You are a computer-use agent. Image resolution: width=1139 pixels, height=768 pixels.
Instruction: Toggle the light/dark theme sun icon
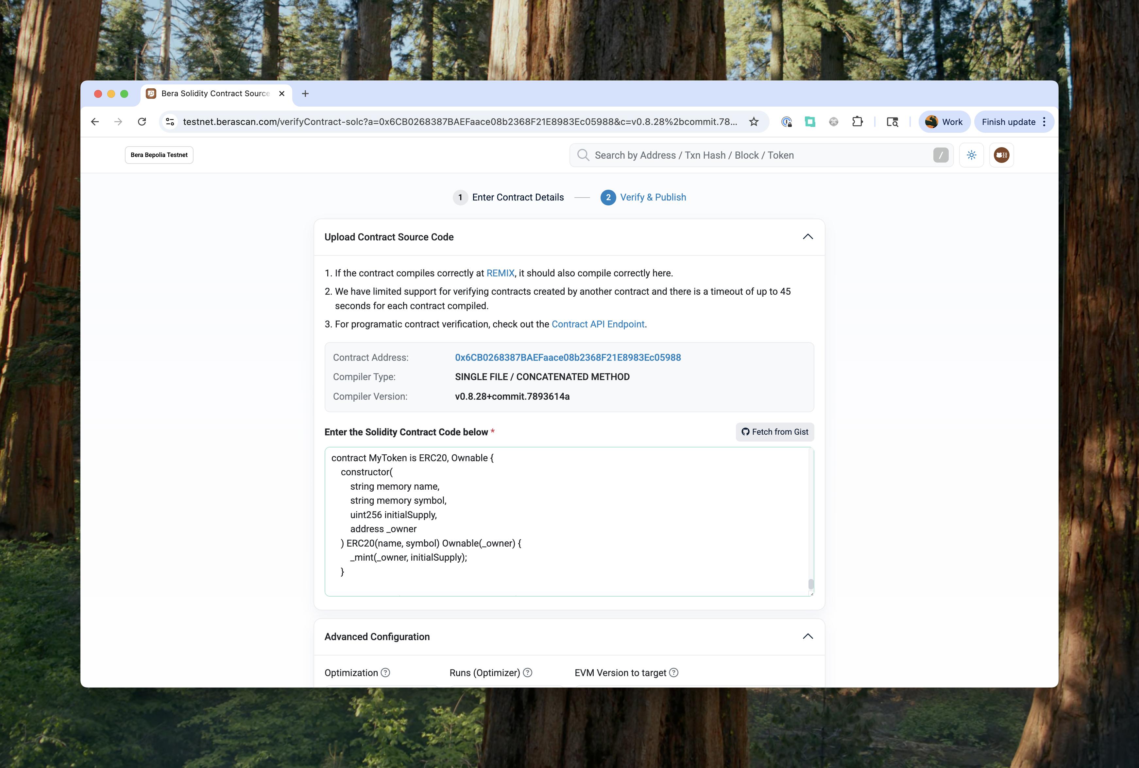pyautogui.click(x=971, y=155)
